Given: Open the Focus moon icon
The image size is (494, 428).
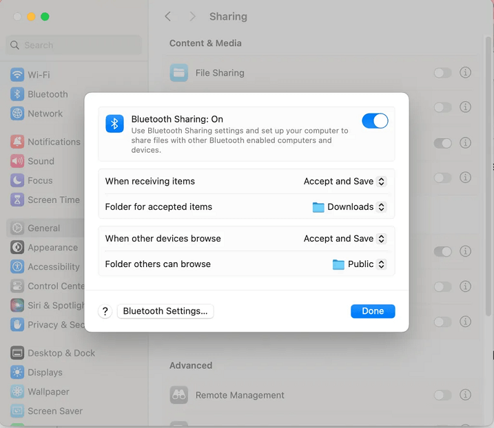Looking at the screenshot, I should (17, 180).
